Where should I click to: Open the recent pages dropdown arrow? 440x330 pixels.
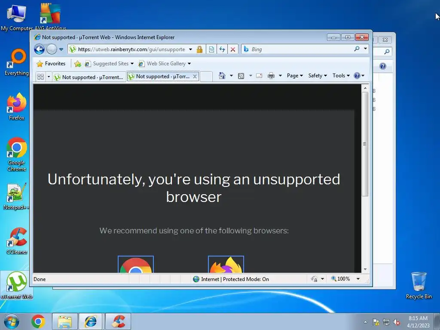click(x=61, y=49)
